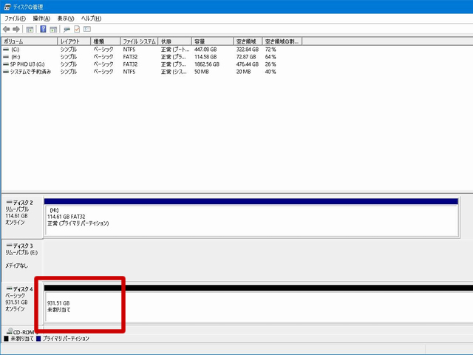This screenshot has width=473, height=355.
Task: Click the CD-ROM drive icon at the bottom
Action: click(8, 331)
